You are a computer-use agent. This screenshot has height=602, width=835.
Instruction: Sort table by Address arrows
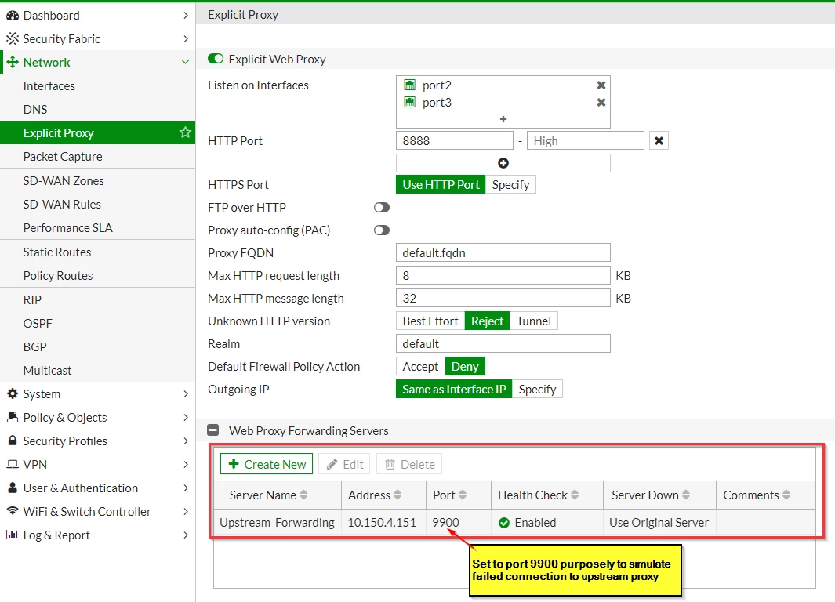coord(398,495)
